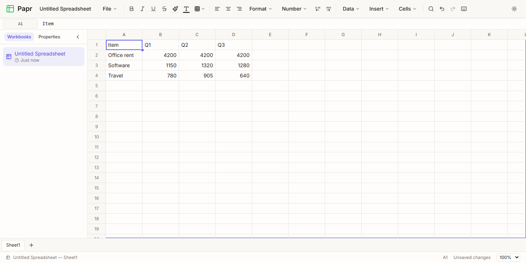The height and width of the screenshot is (263, 526).
Task: Toggle italic formatting
Action: [142, 9]
